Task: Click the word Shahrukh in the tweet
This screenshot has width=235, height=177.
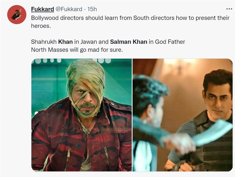Action: [x=44, y=42]
